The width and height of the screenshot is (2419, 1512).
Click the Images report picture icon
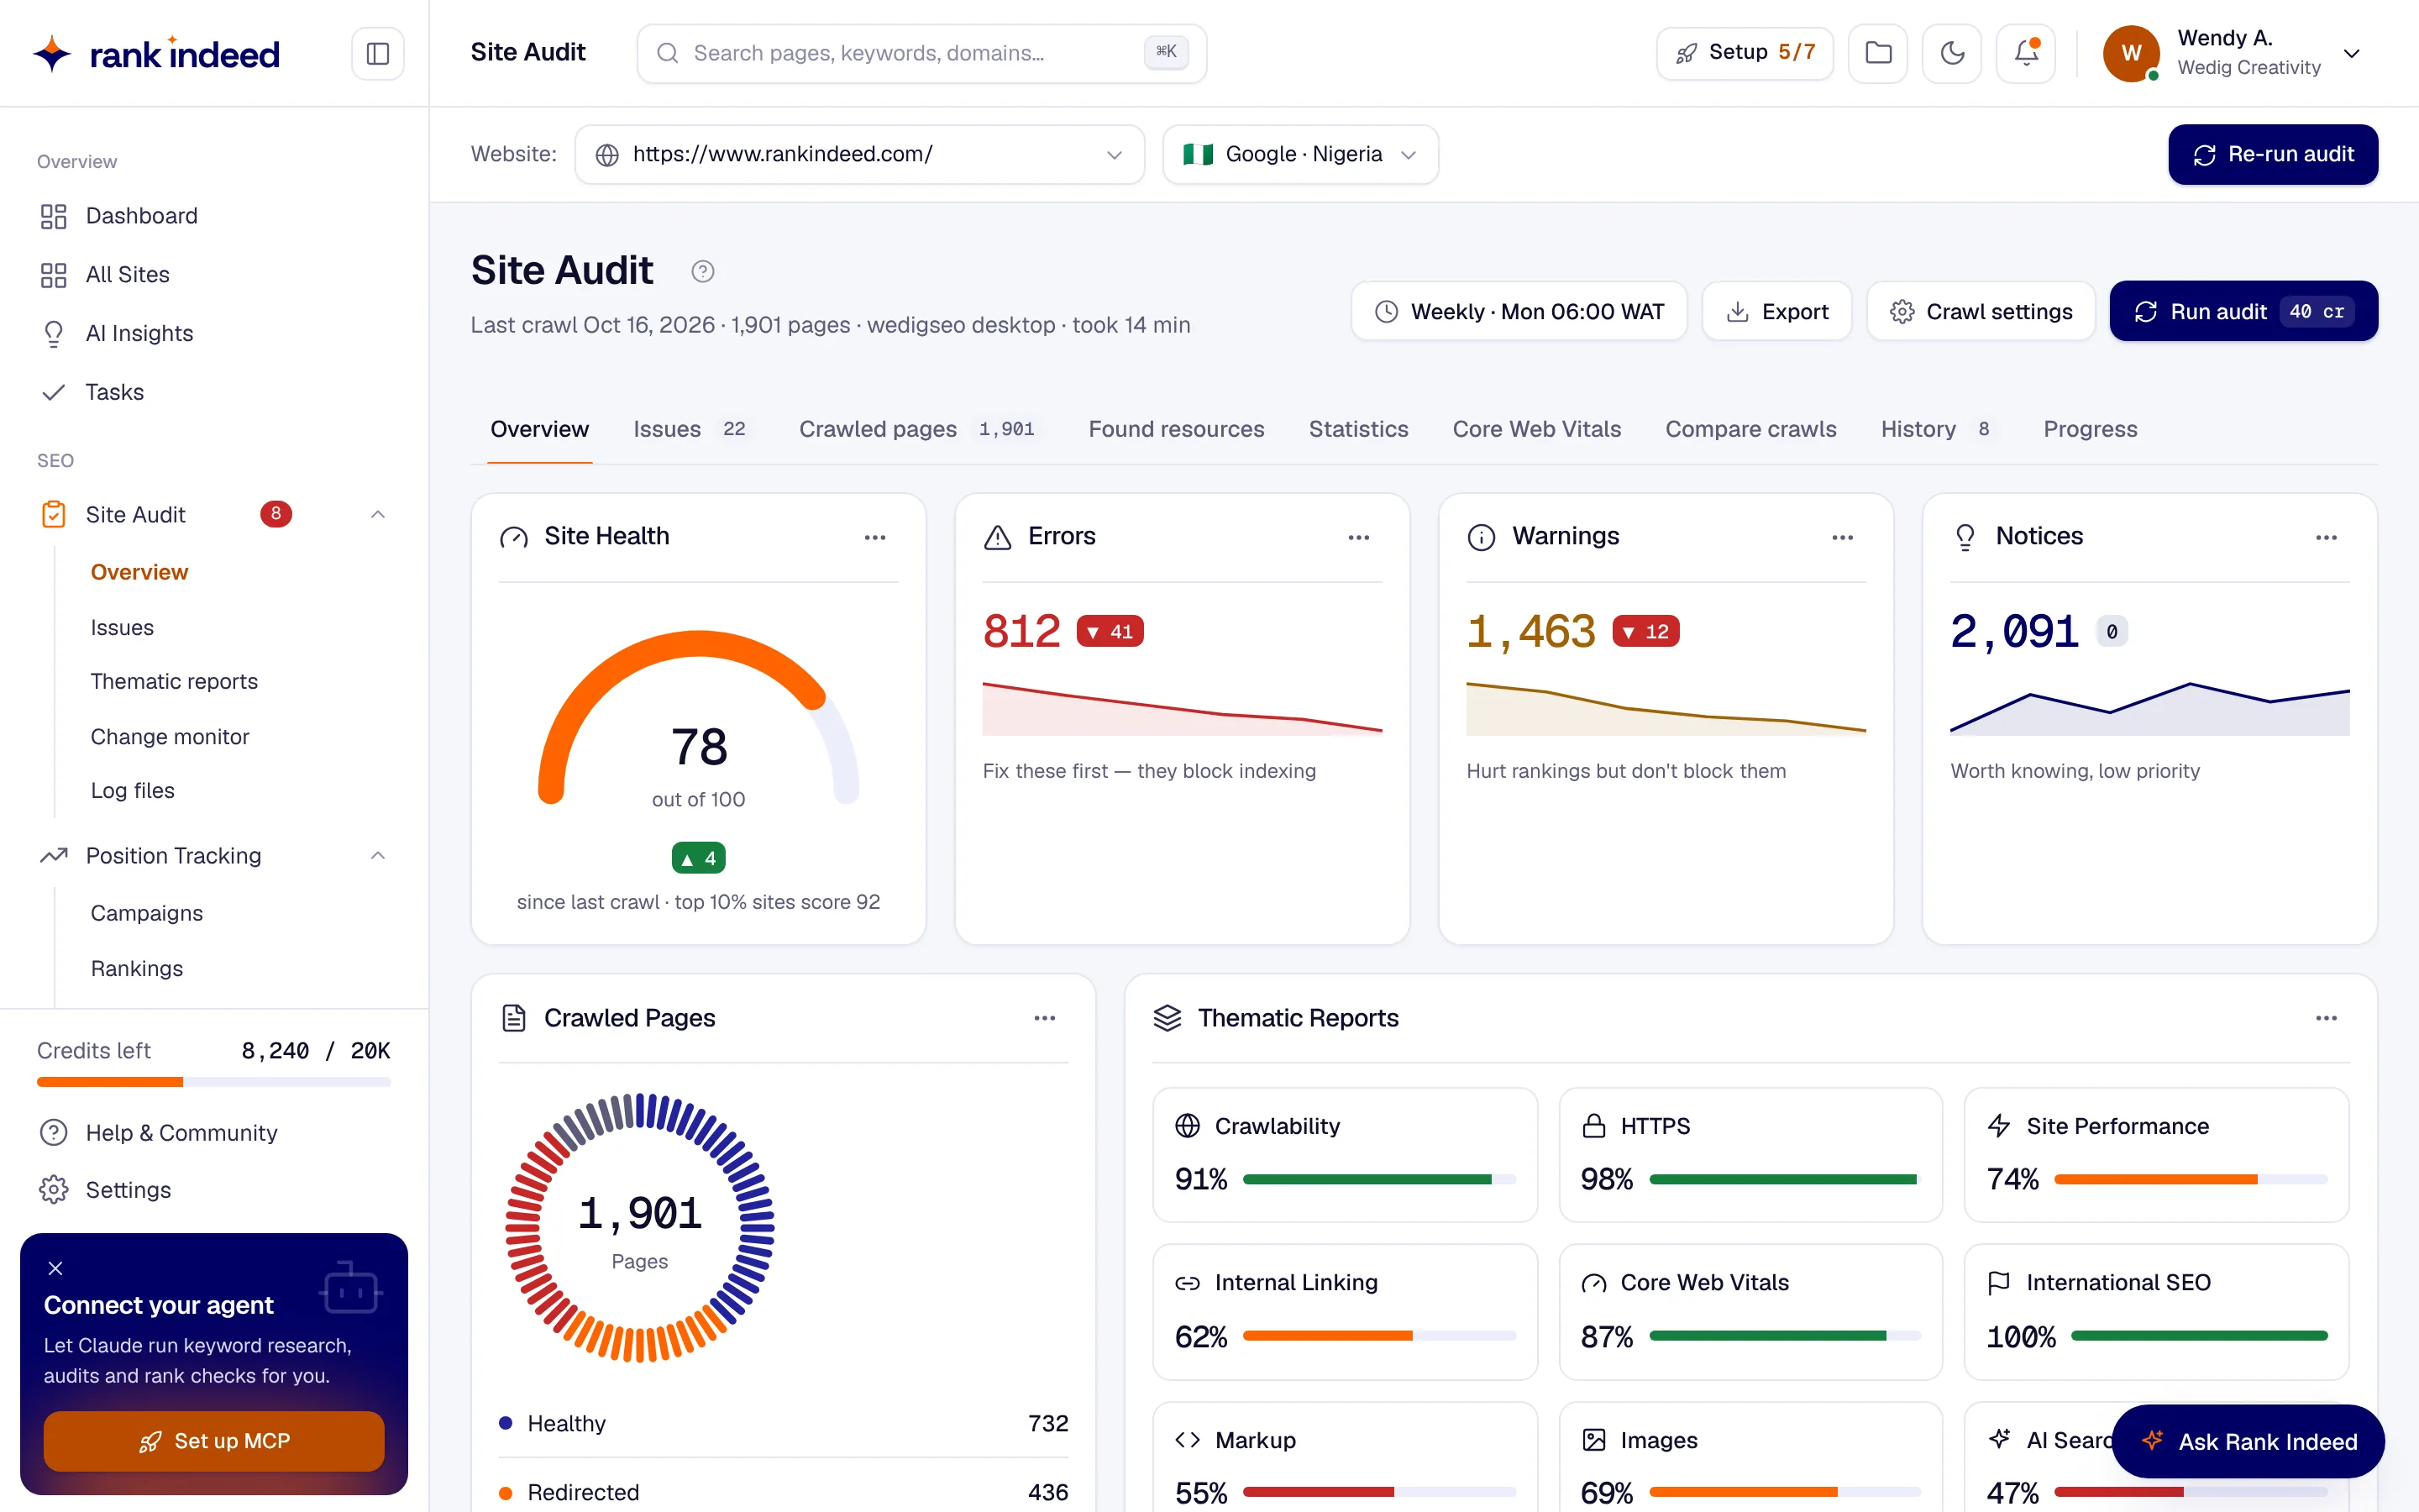pos(1593,1440)
